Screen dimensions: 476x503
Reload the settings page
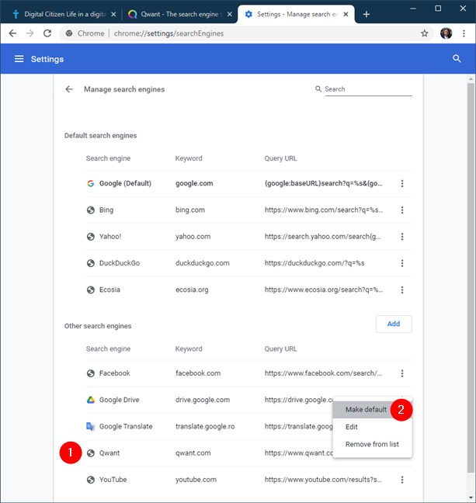point(47,33)
